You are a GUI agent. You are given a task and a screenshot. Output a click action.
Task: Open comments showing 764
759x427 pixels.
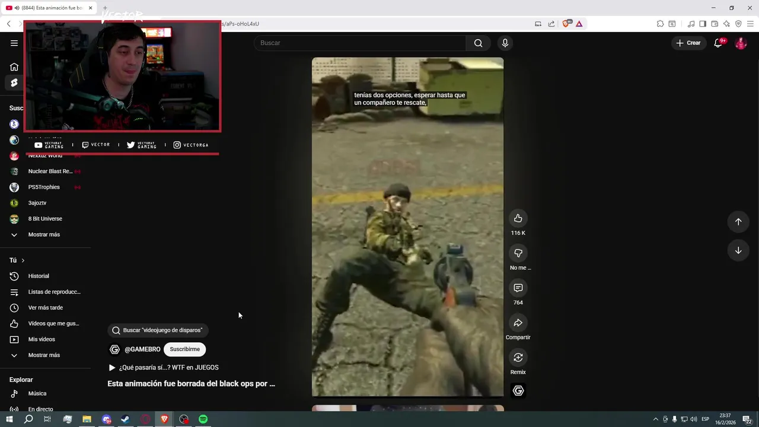pyautogui.click(x=518, y=288)
